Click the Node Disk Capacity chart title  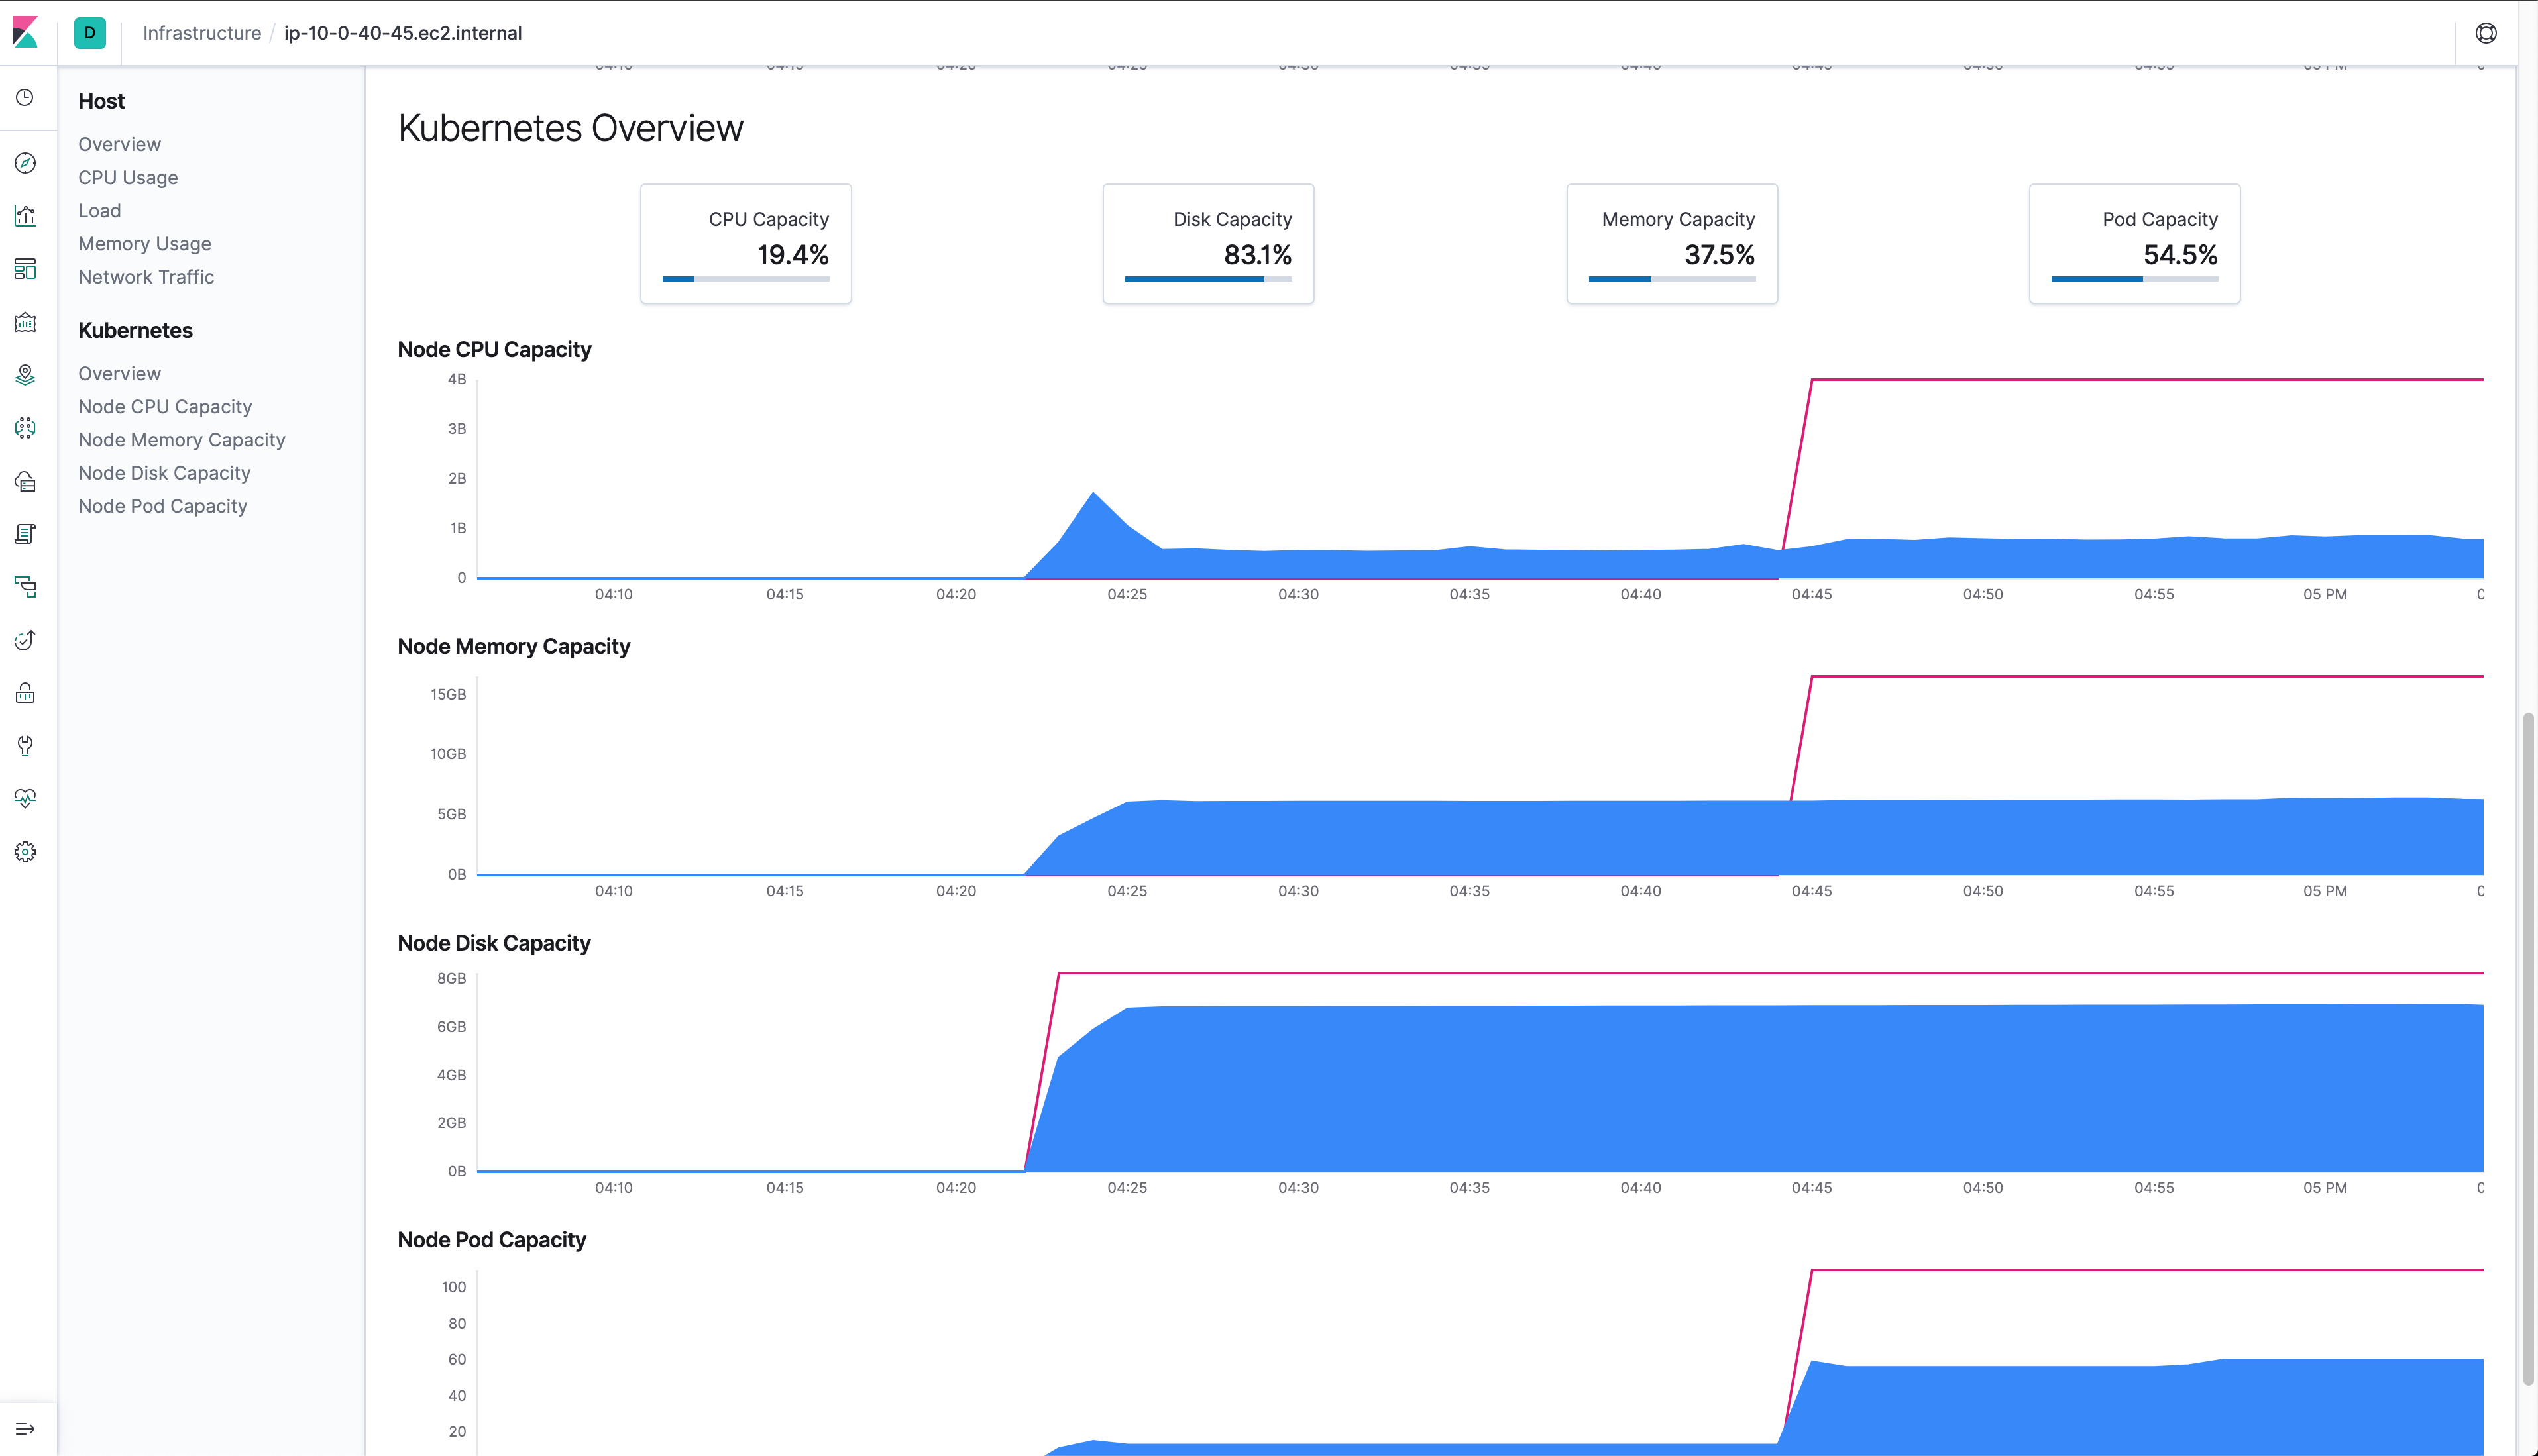coord(494,943)
